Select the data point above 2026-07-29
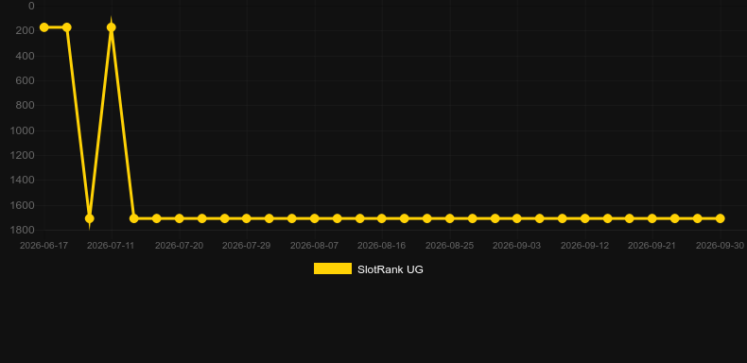 pyautogui.click(x=246, y=218)
